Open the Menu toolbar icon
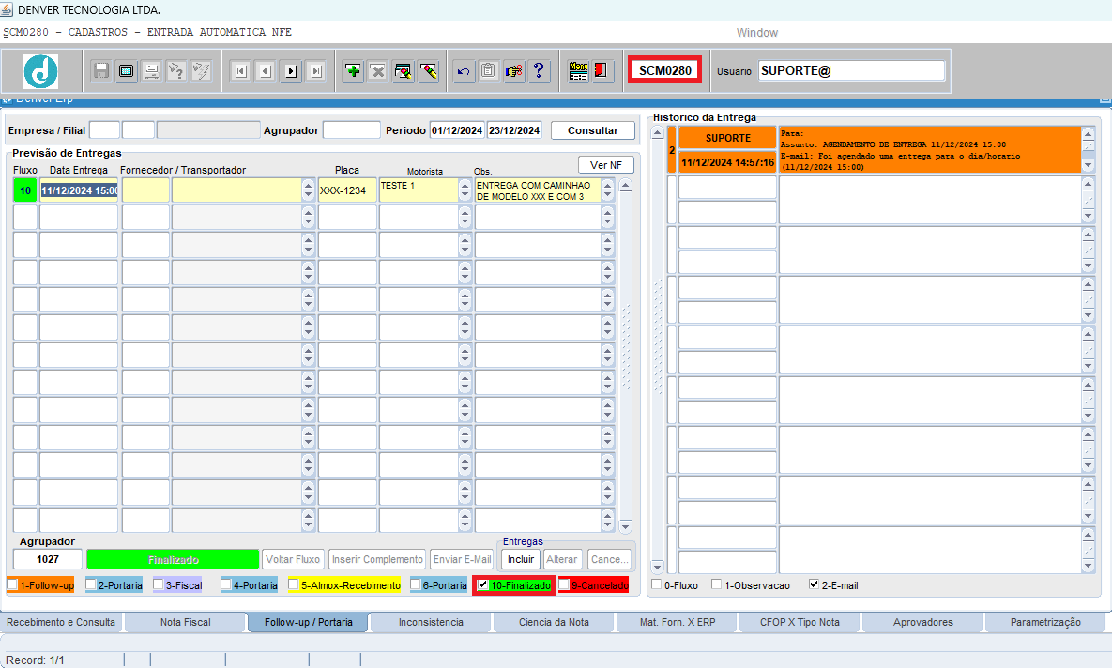1112x668 pixels. (x=578, y=71)
